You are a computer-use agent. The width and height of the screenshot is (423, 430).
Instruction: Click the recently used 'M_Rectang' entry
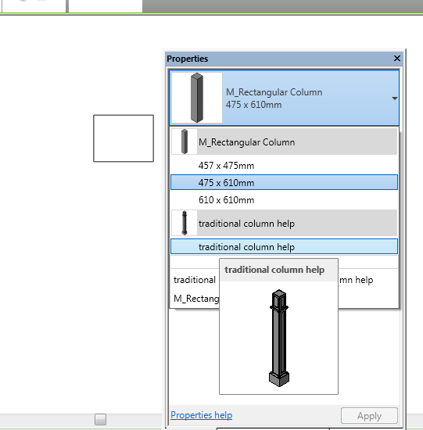click(x=196, y=299)
